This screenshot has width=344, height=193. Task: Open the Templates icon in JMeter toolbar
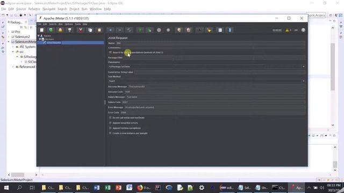tap(51, 30)
